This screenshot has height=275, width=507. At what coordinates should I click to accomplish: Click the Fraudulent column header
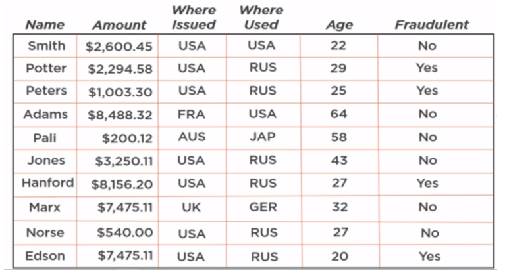point(431,25)
